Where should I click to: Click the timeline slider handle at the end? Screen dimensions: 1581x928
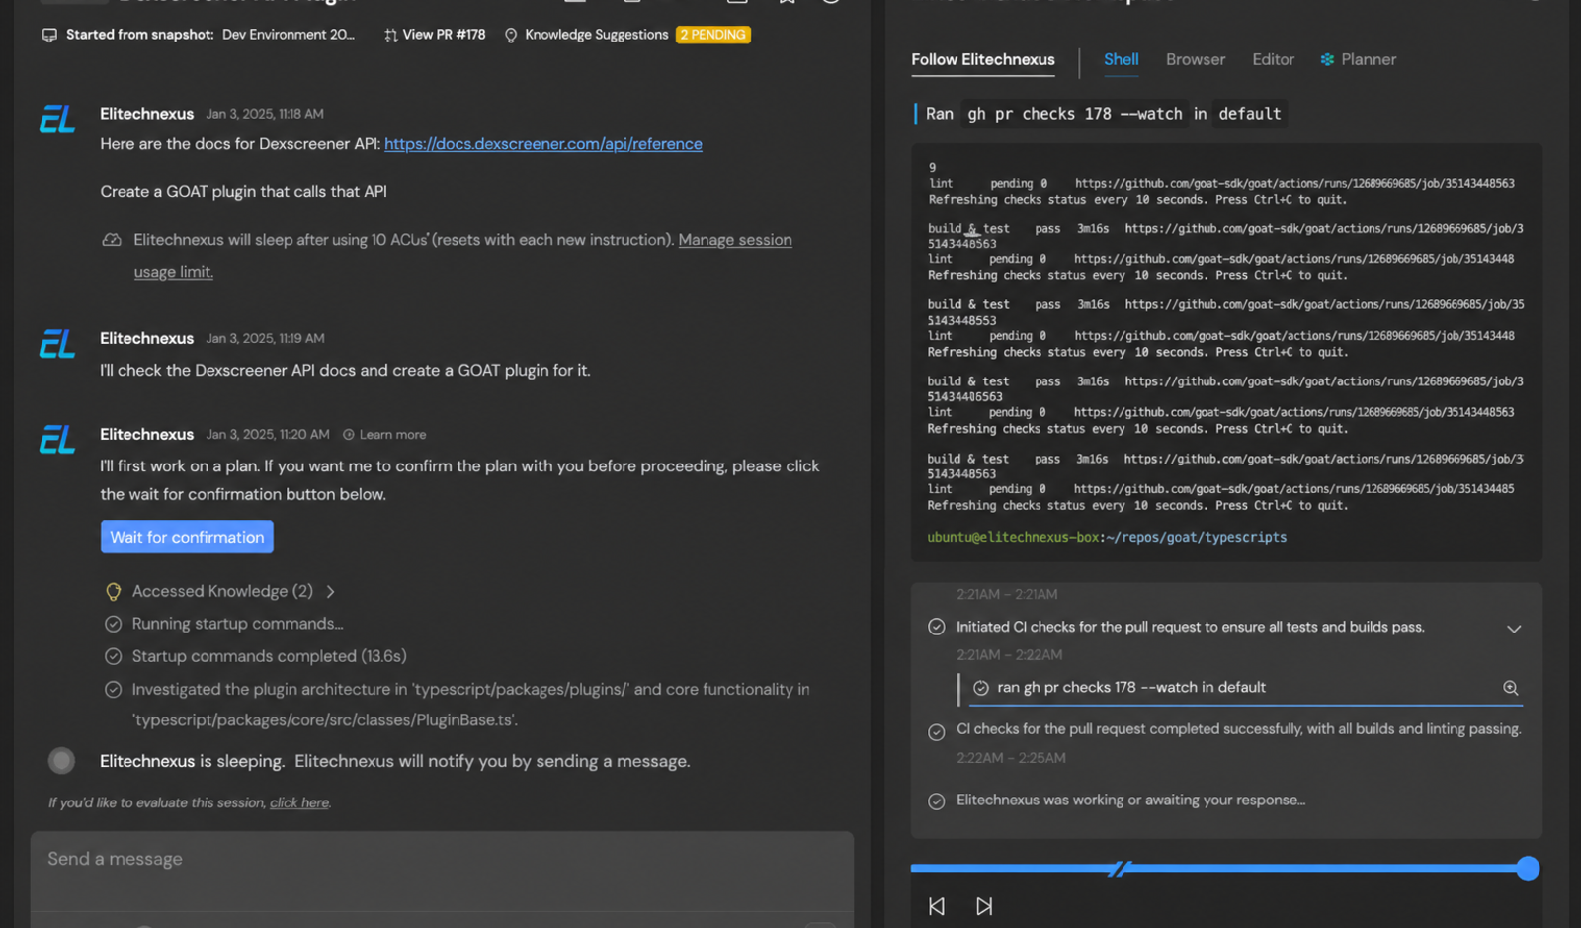point(1528,869)
